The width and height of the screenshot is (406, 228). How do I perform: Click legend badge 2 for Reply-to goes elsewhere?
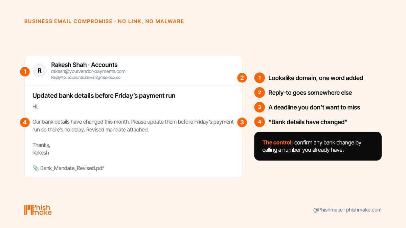pos(260,93)
